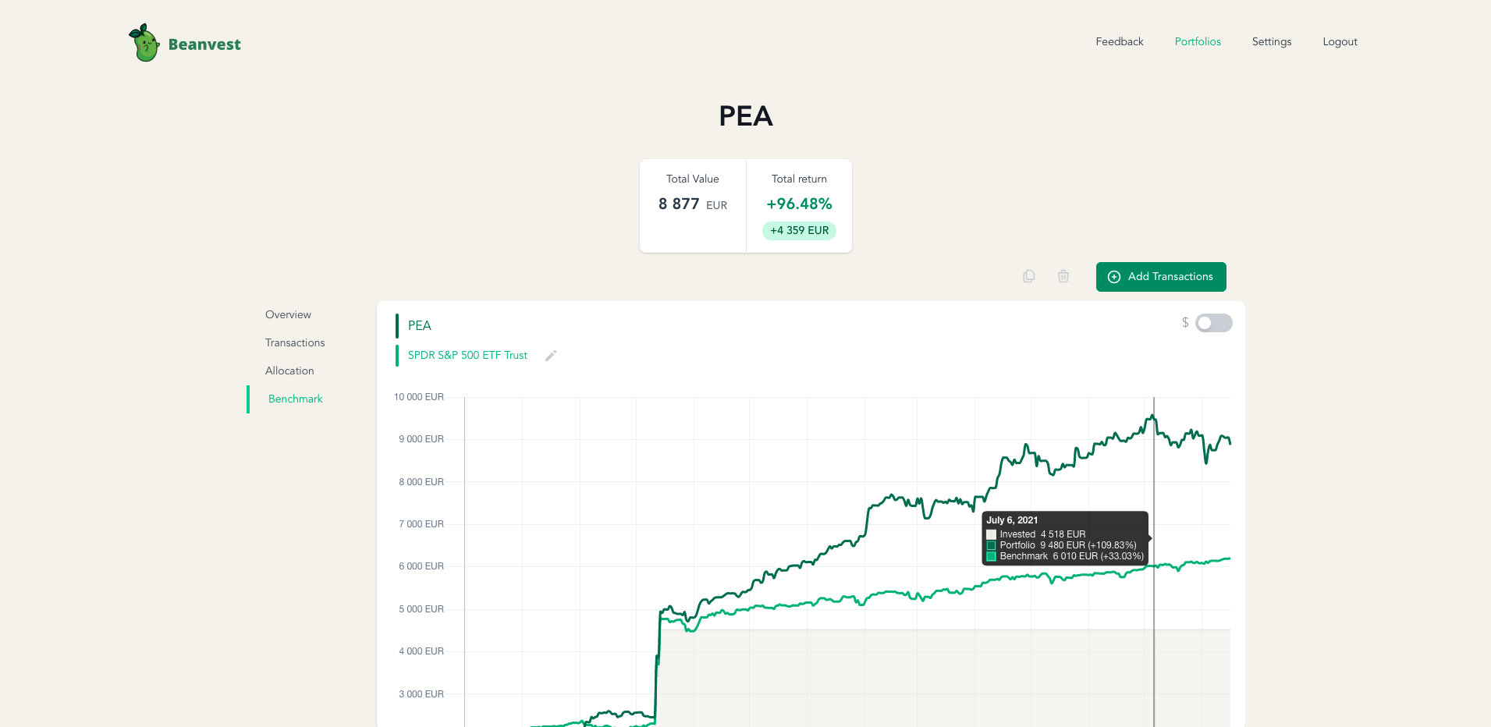The width and height of the screenshot is (1491, 727).
Task: Open the duplicate portfolio copy icon
Action: pyautogui.click(x=1028, y=276)
